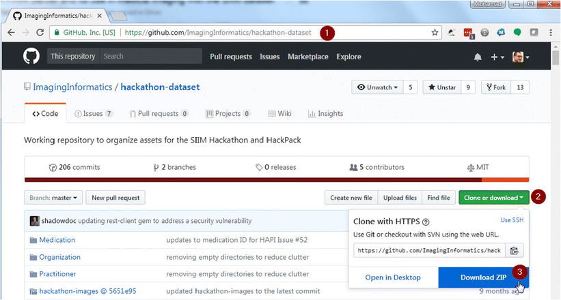
Task: Copy clone URL with clipboard icon
Action: tap(514, 251)
